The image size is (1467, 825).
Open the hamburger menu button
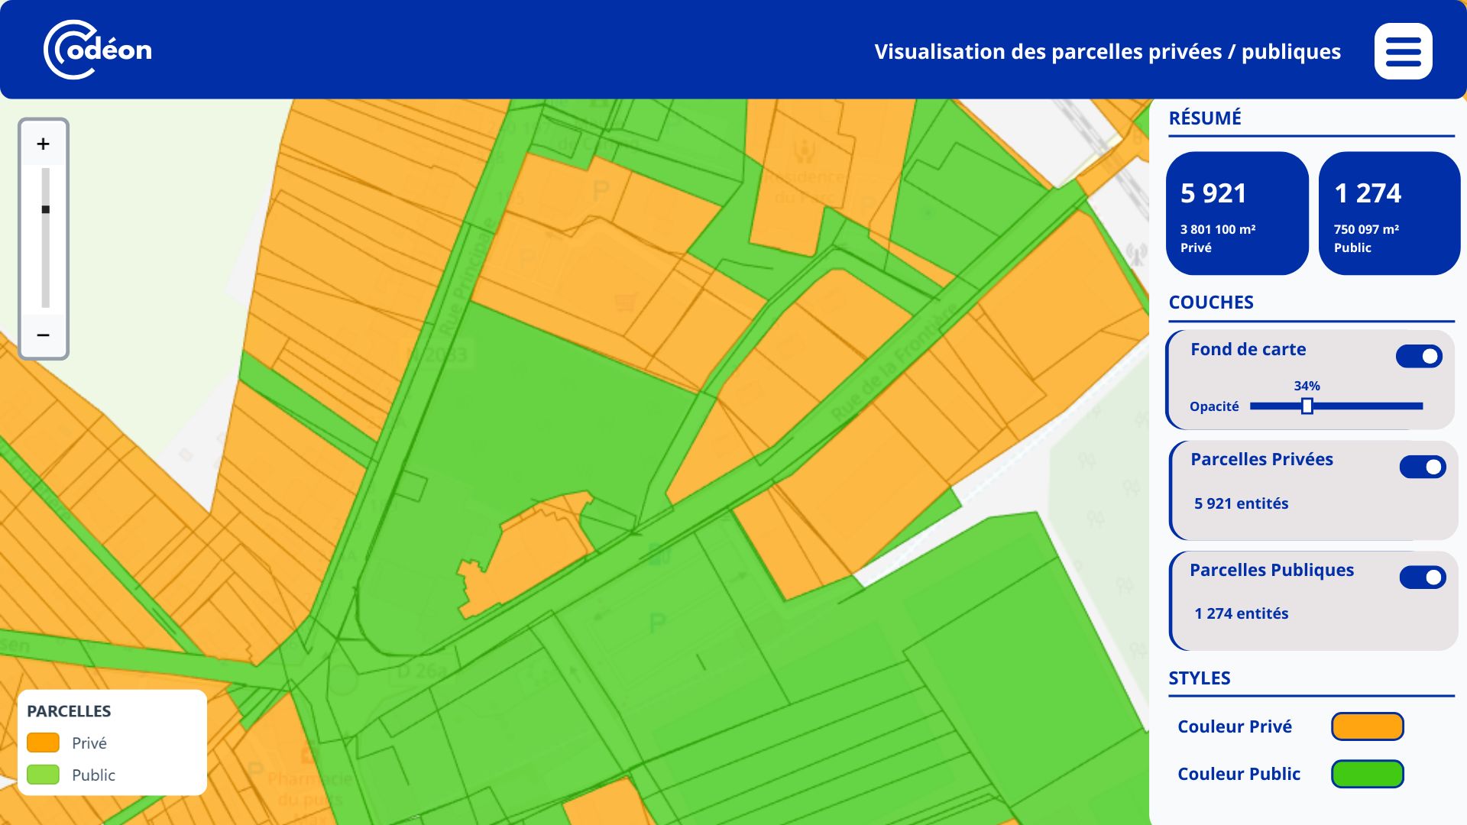[x=1403, y=51]
